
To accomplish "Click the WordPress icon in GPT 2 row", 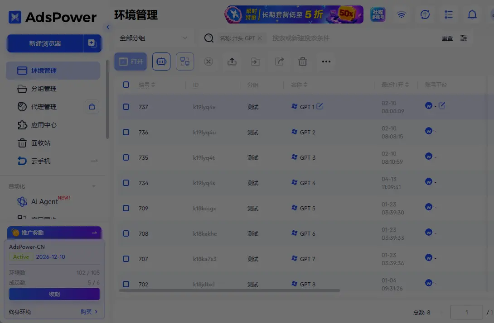I will click(428, 131).
